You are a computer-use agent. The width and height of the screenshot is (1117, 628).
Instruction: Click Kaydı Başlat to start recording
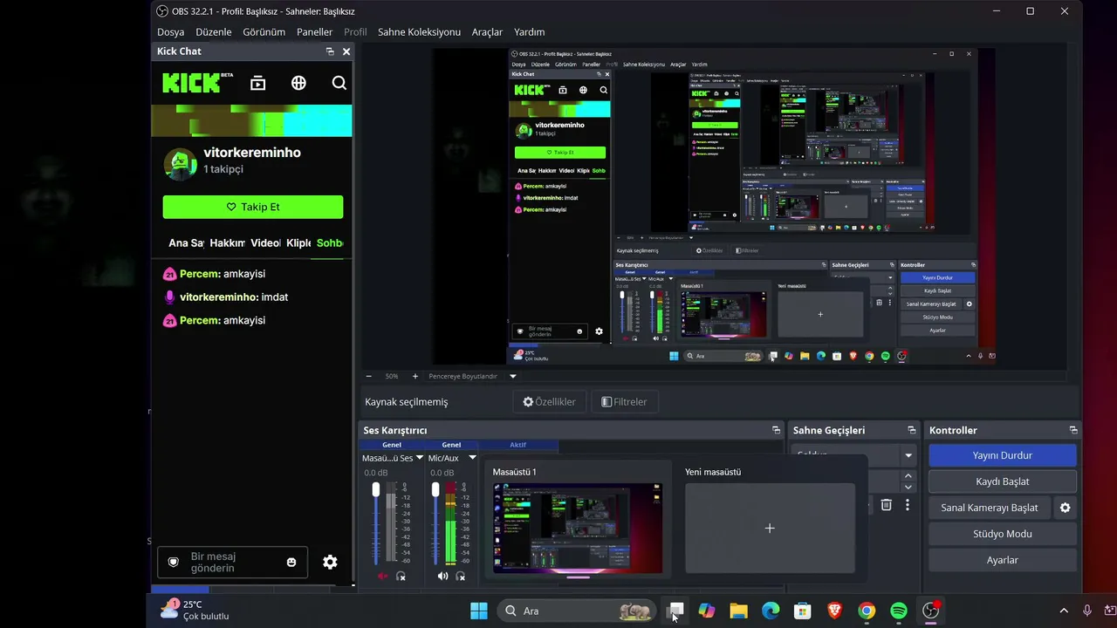(1002, 481)
